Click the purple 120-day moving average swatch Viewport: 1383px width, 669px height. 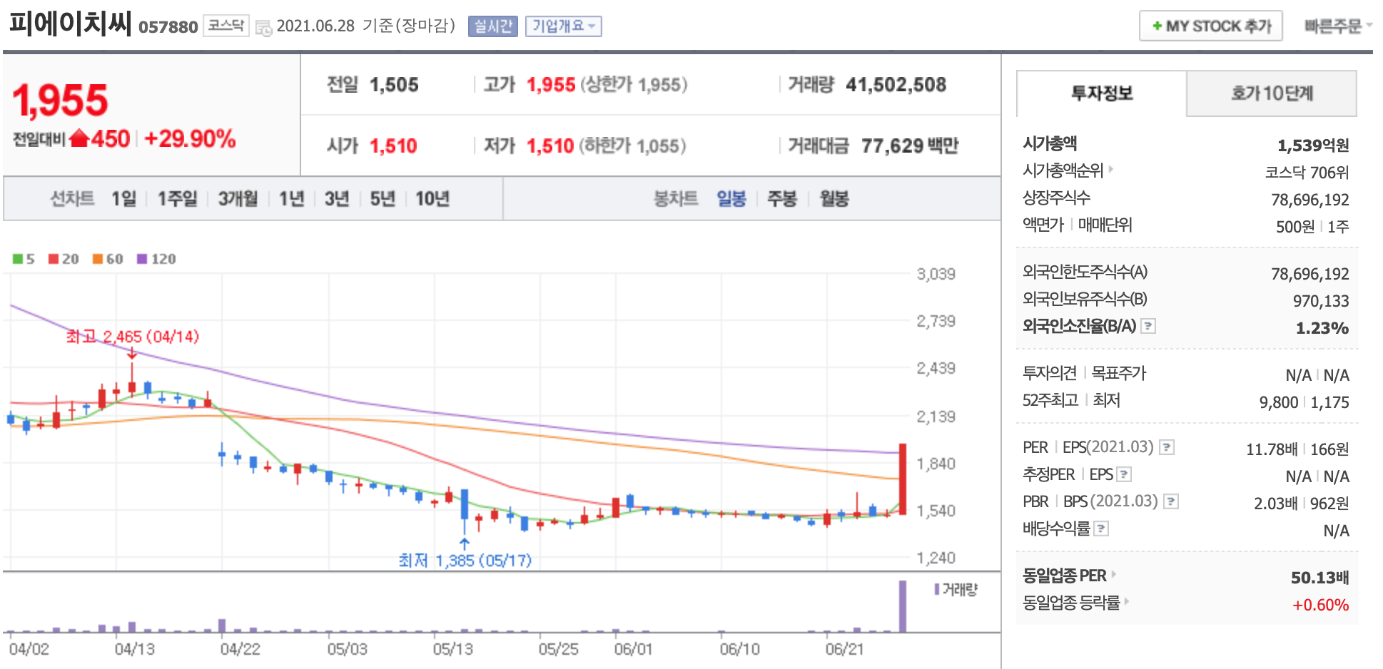coord(142,259)
